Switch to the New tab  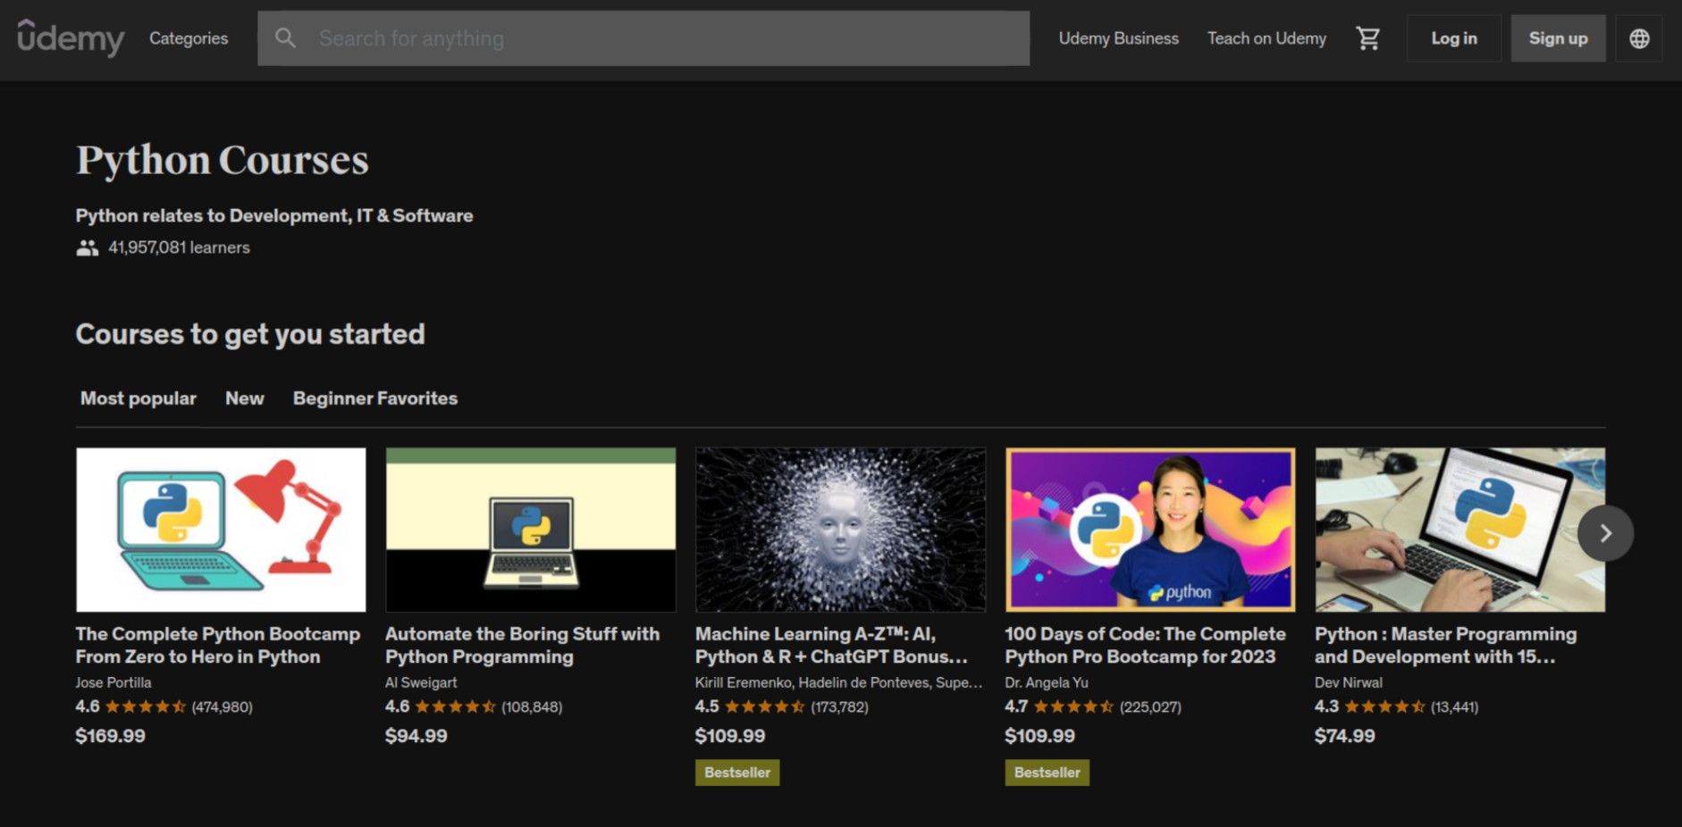tap(245, 398)
